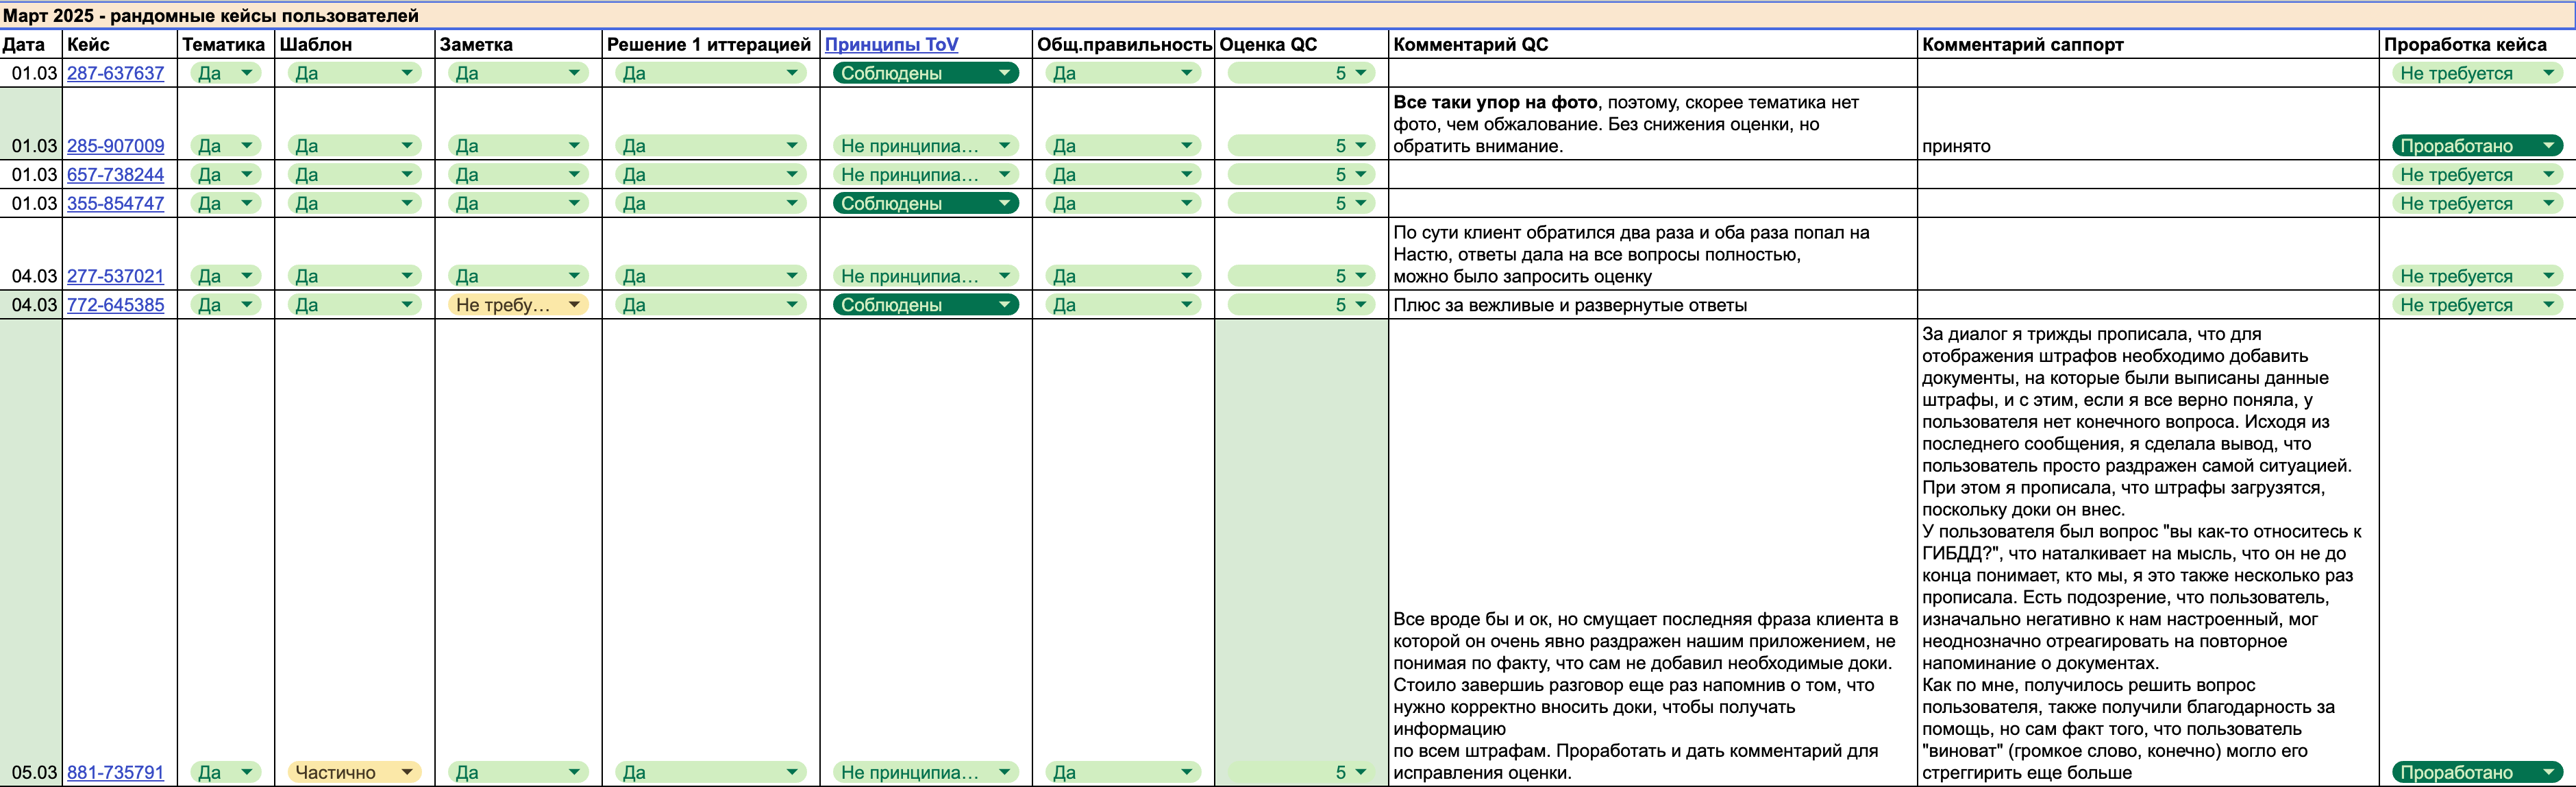The width and height of the screenshot is (2576, 787).
Task: Click Тематика dropdown arrow for case 657-738244
Action: point(246,174)
